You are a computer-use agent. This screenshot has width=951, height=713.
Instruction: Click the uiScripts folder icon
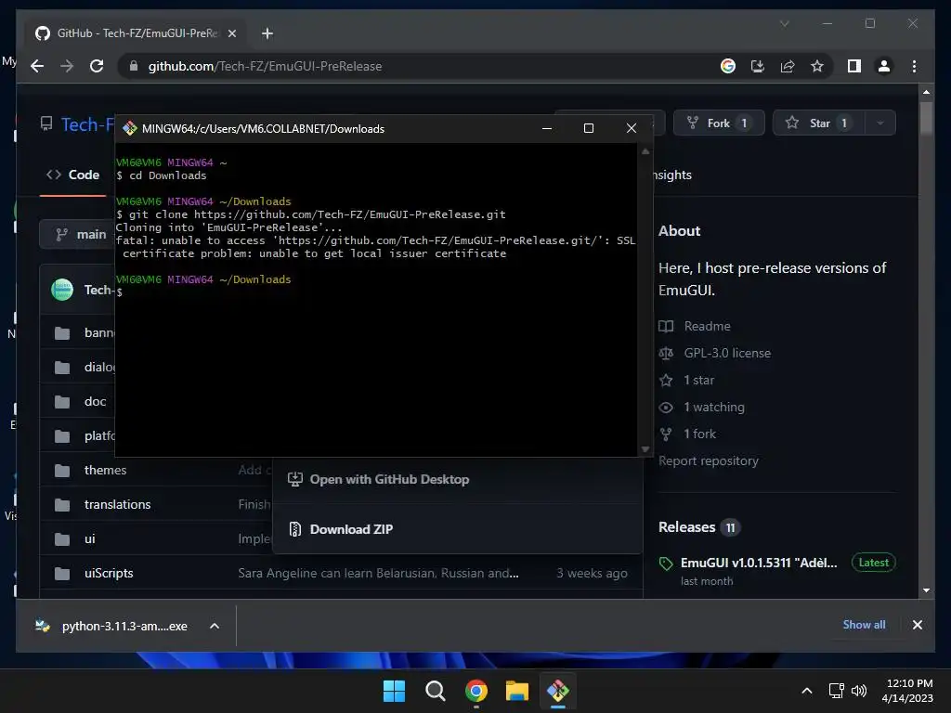[62, 573]
